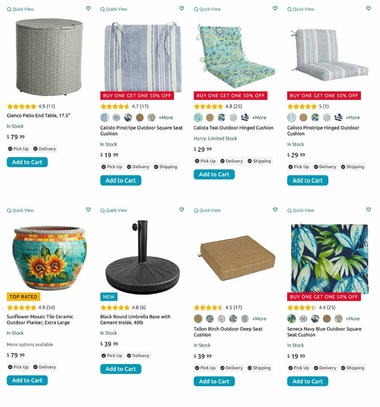The image size is (380, 407).
Task: Show +More swatches for Tallon Birch Cushion
Action: point(259,319)
